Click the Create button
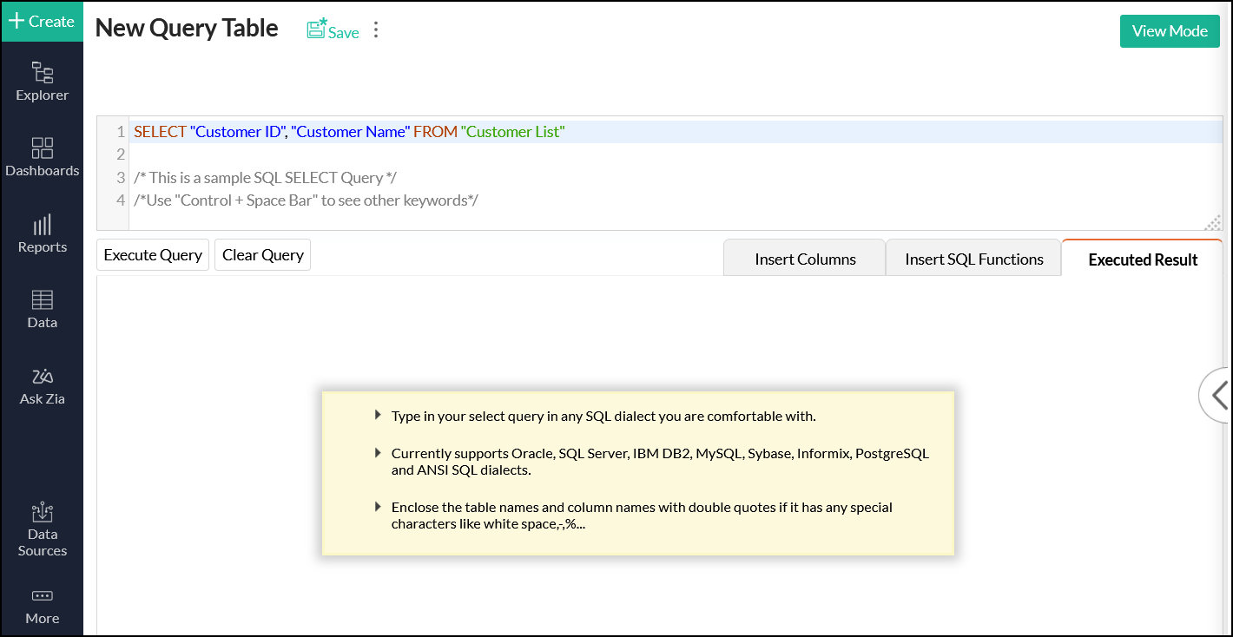 [42, 21]
